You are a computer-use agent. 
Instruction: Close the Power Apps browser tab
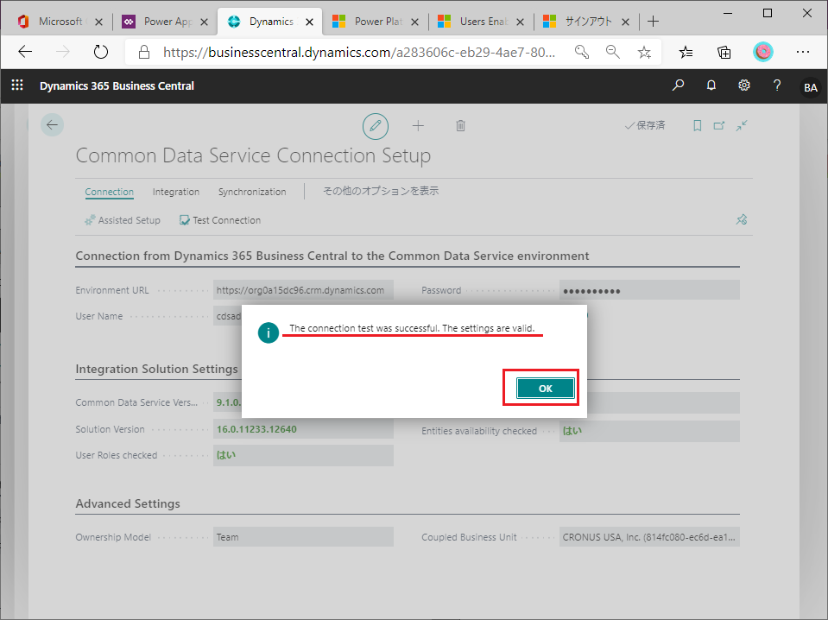(x=205, y=22)
